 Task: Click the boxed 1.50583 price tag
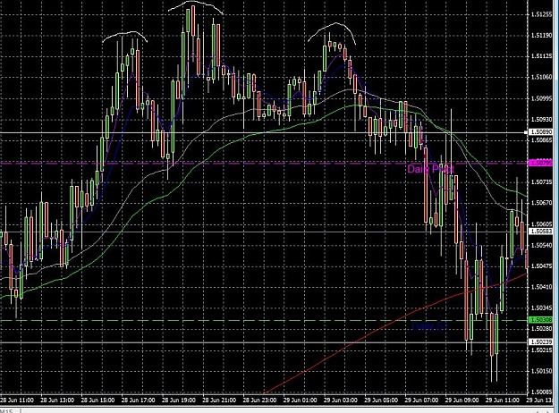[540, 232]
